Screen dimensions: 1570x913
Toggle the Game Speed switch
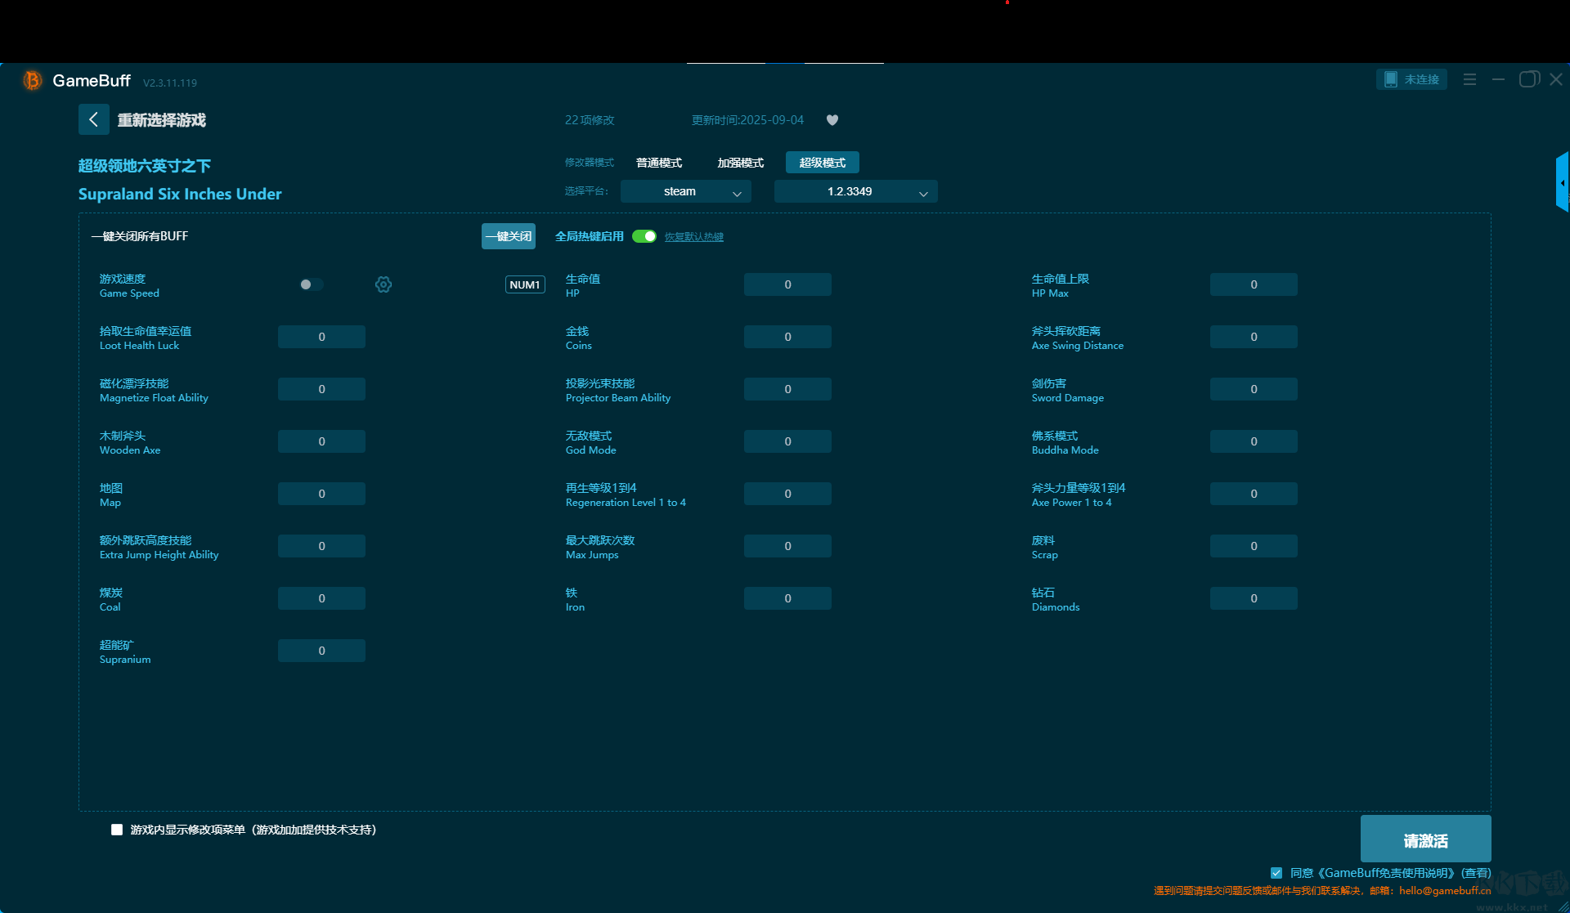(311, 284)
